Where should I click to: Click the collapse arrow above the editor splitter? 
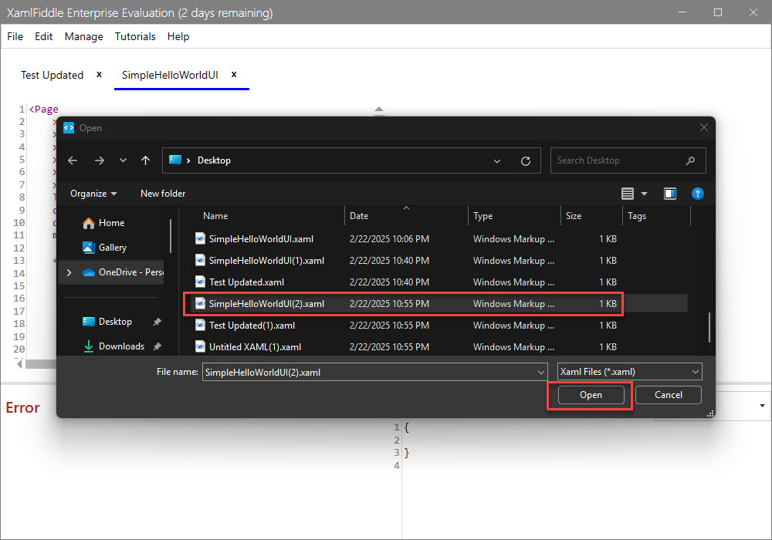tap(378, 110)
